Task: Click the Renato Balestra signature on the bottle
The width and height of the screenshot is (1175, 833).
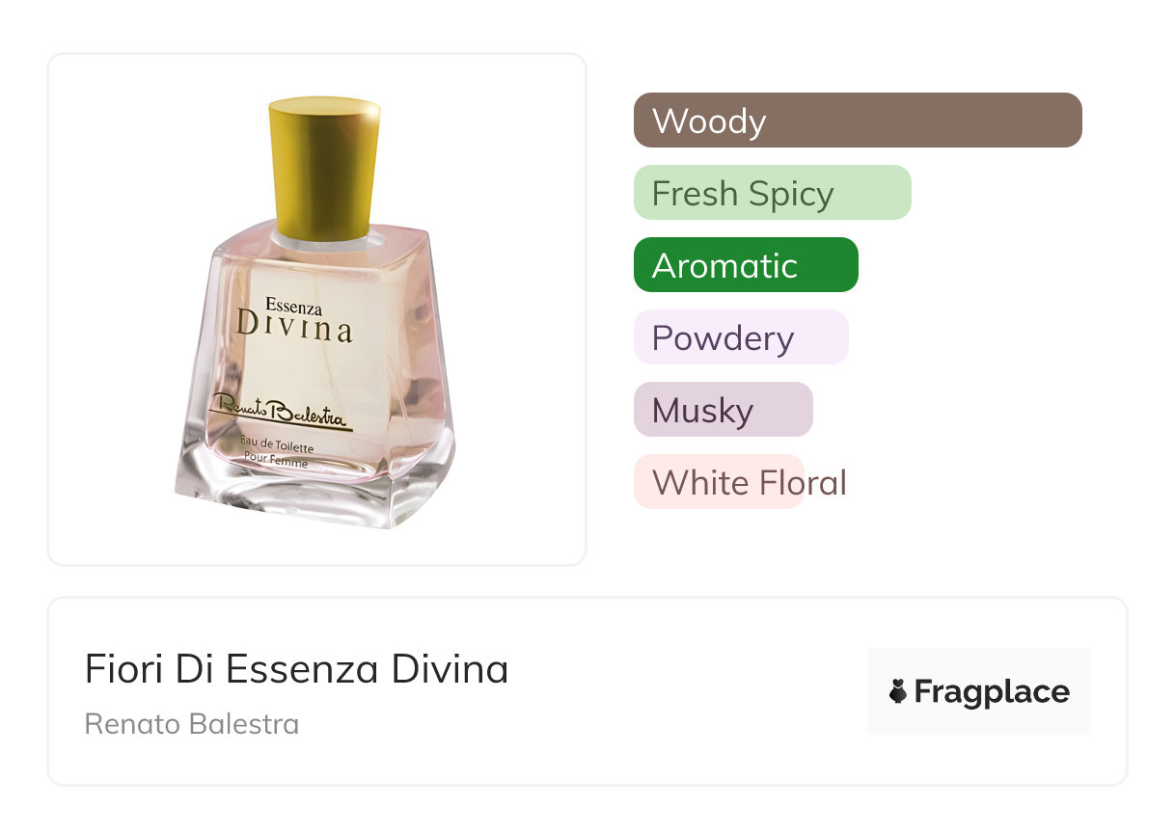Action: 282,412
